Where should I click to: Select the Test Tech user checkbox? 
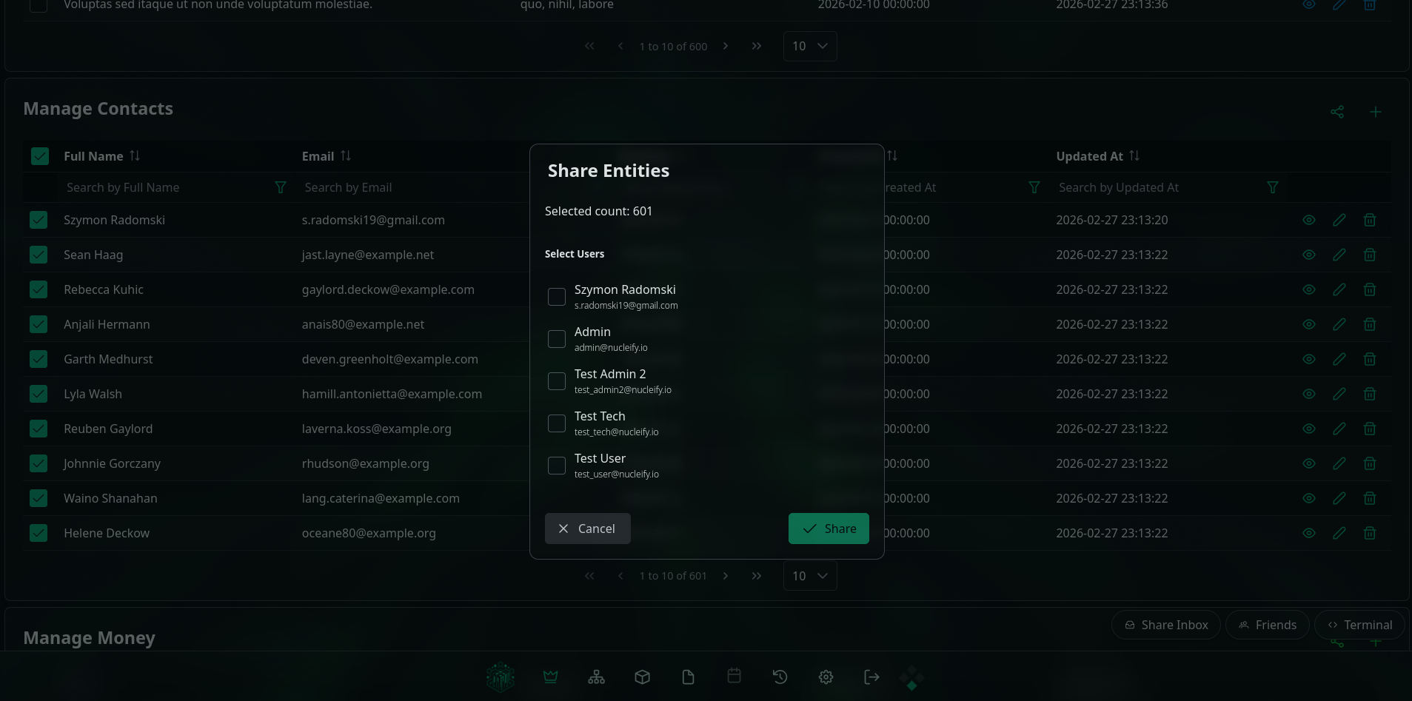[557, 423]
